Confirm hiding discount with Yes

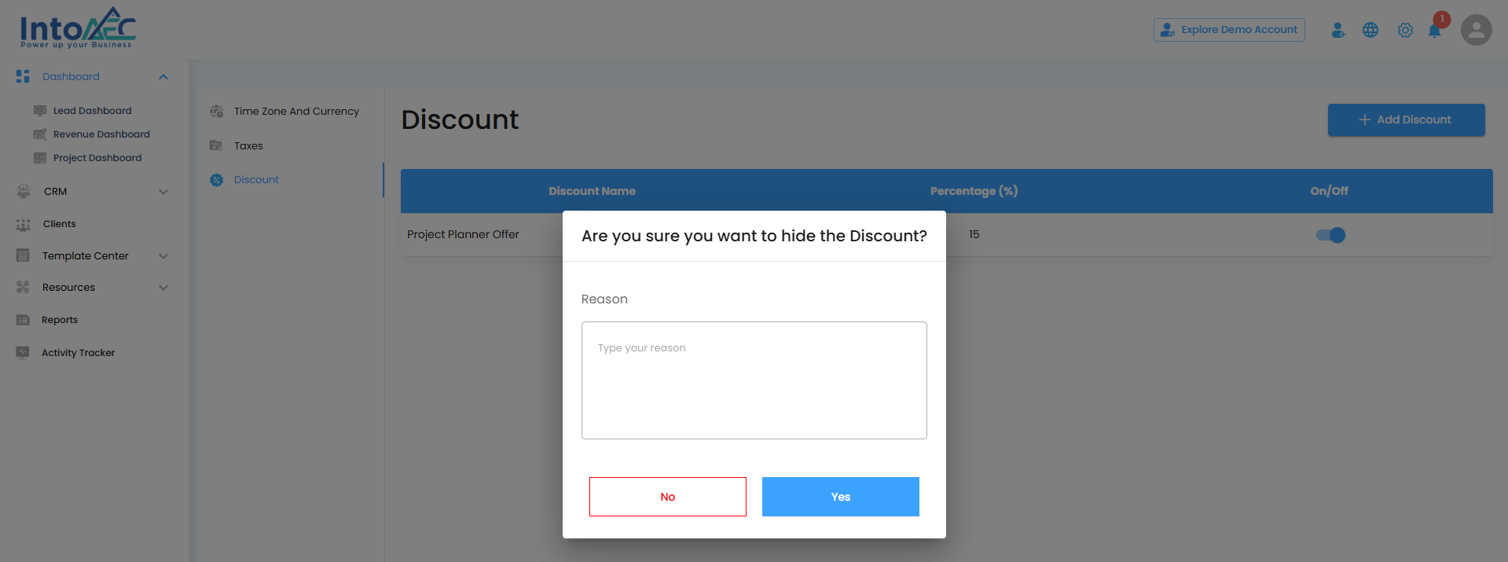tap(840, 497)
